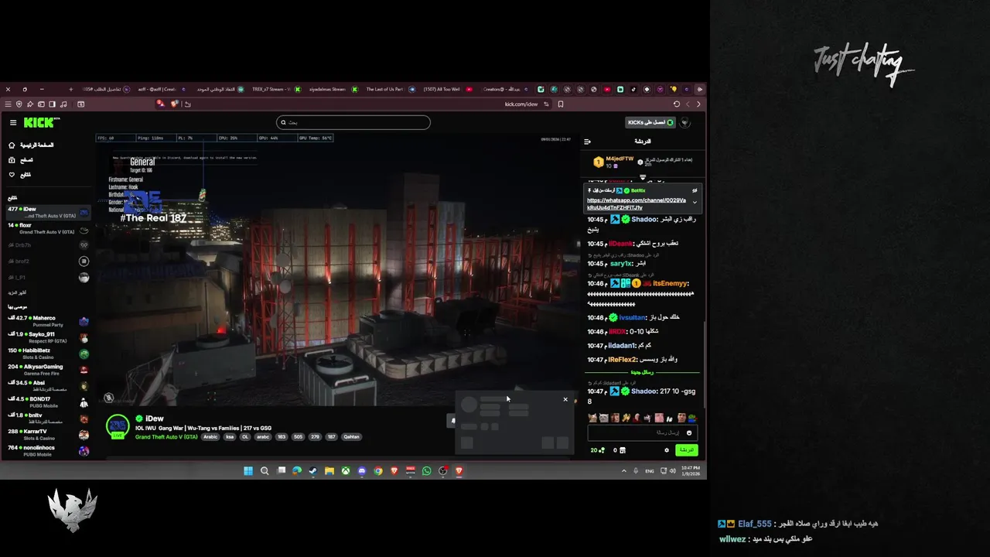Open Grand Theft Auto V category link

[166, 437]
